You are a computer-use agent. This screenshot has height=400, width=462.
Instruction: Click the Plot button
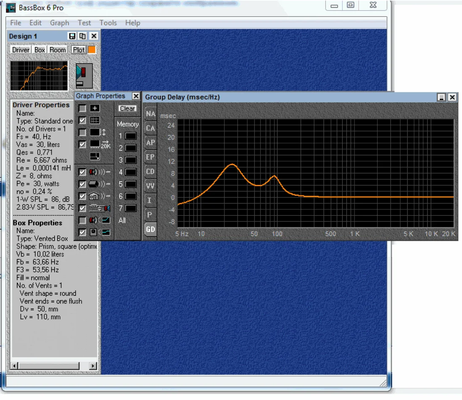click(x=79, y=50)
